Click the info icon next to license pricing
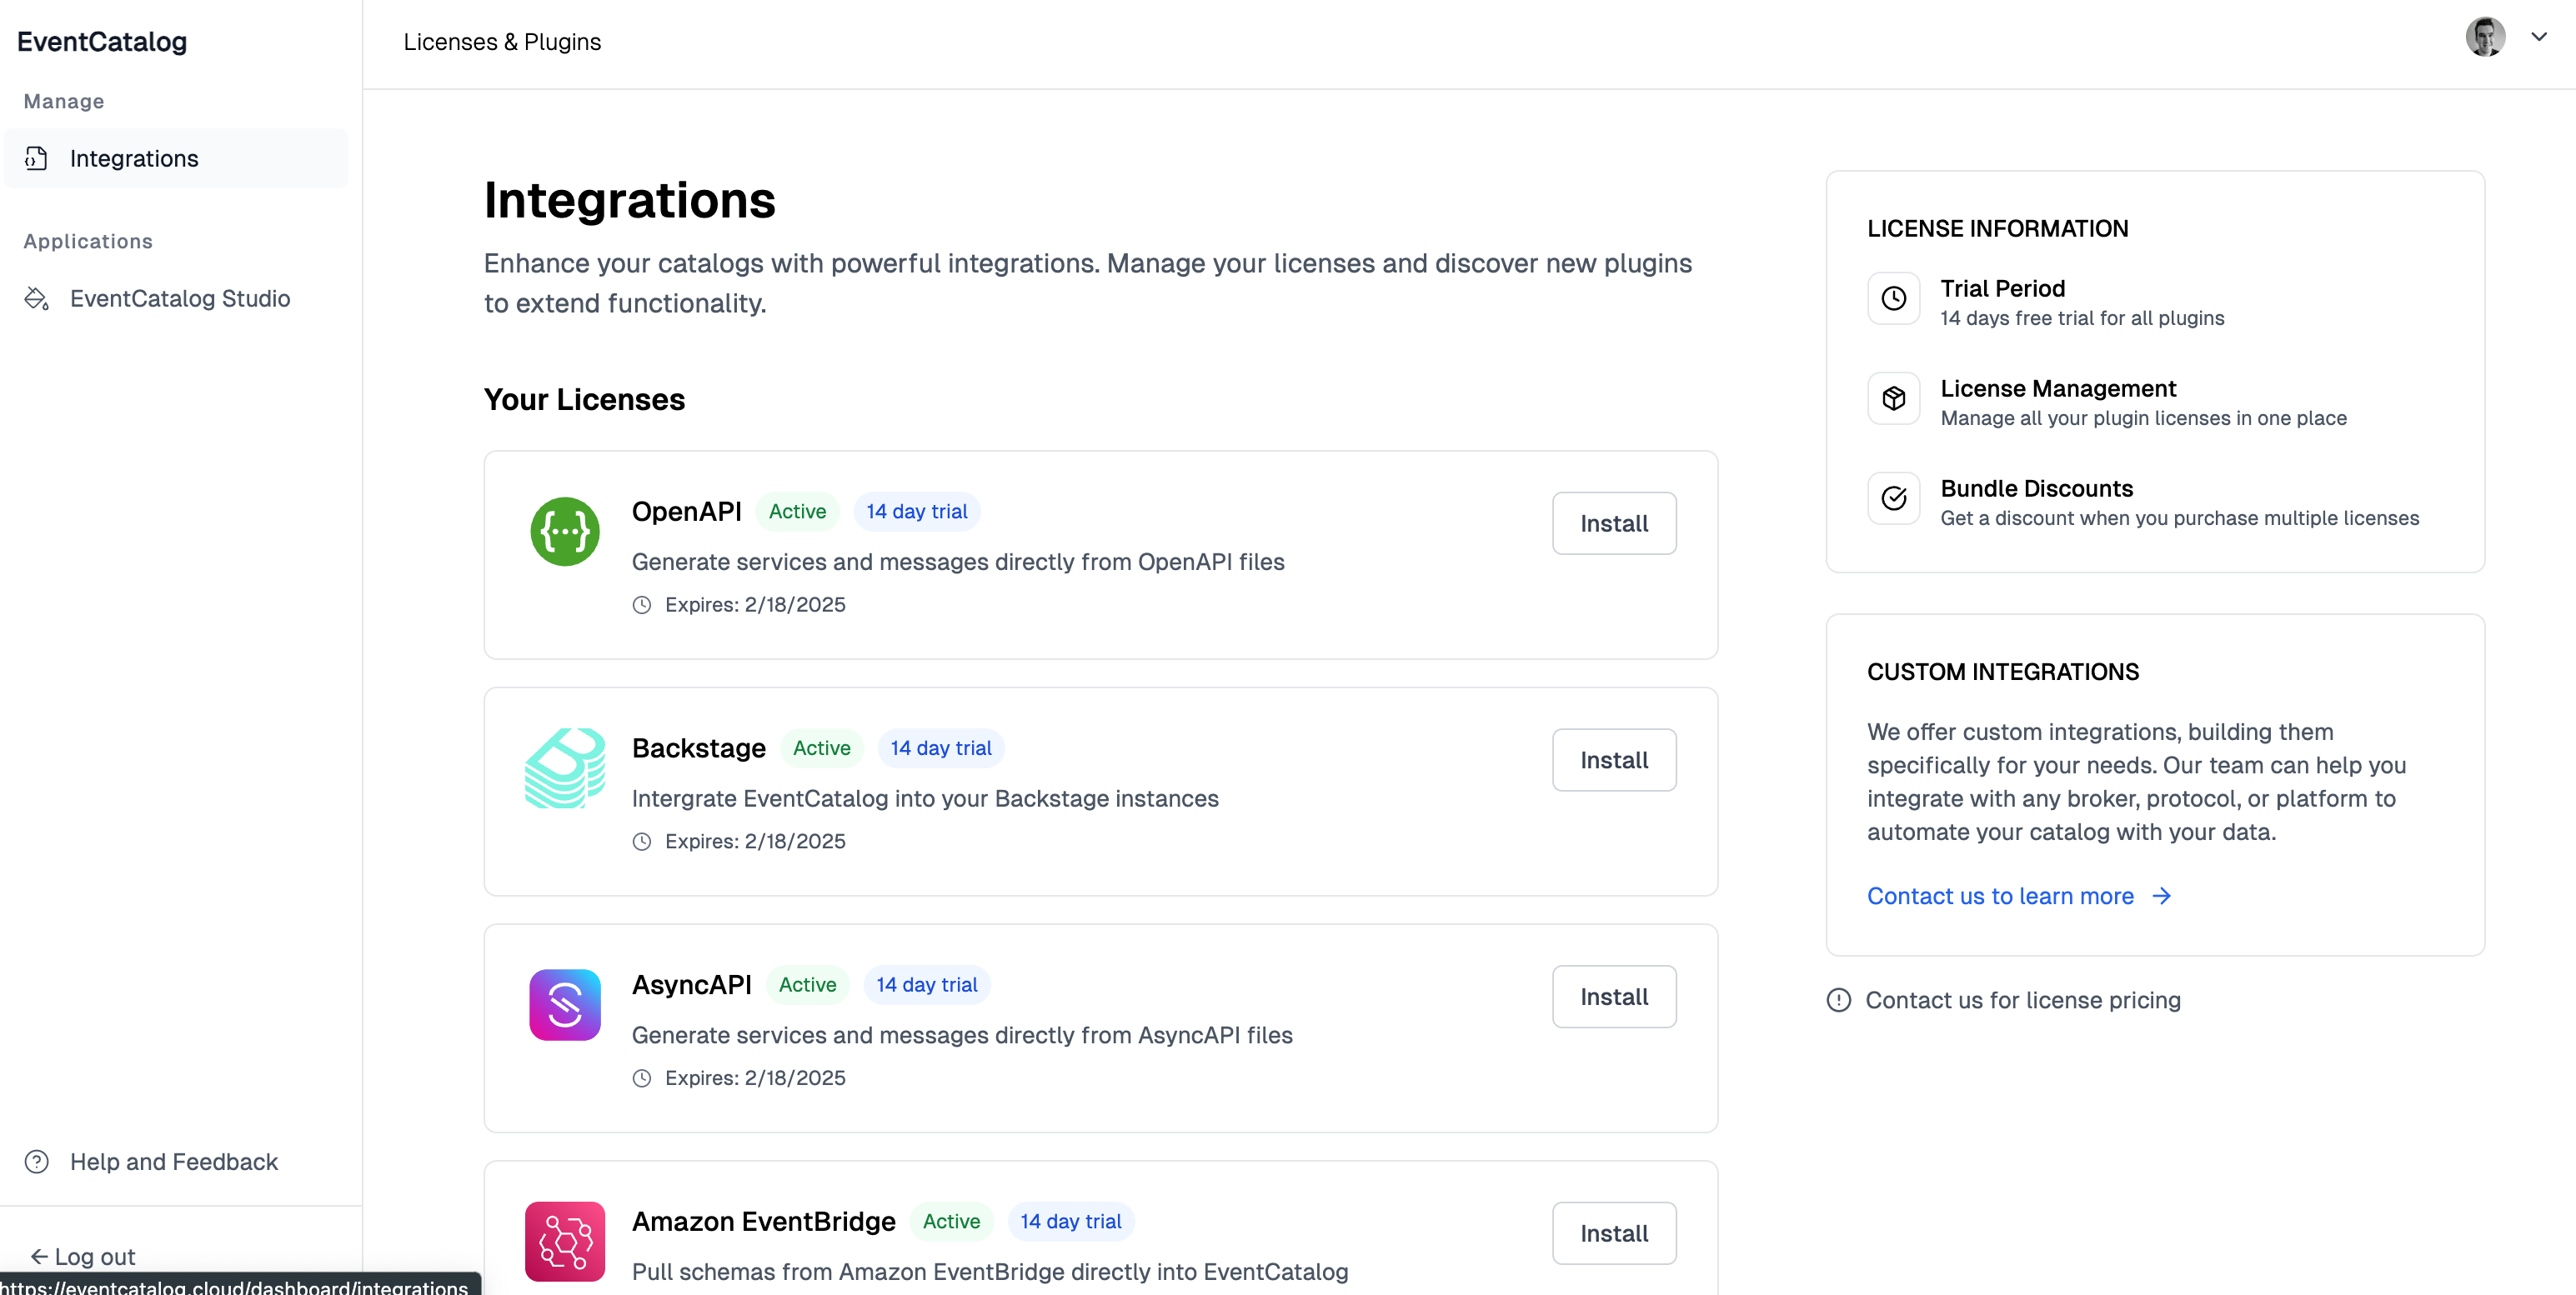Viewport: 2576px width, 1295px height. (1838, 999)
